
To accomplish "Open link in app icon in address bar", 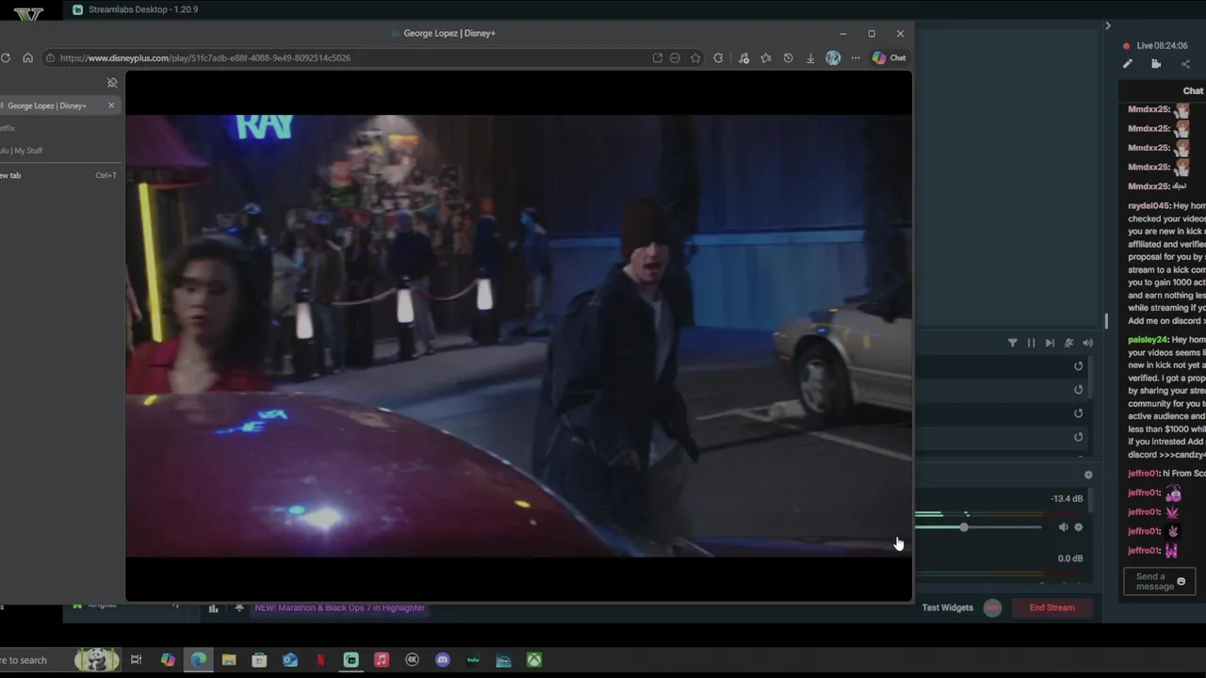I will click(x=657, y=57).
